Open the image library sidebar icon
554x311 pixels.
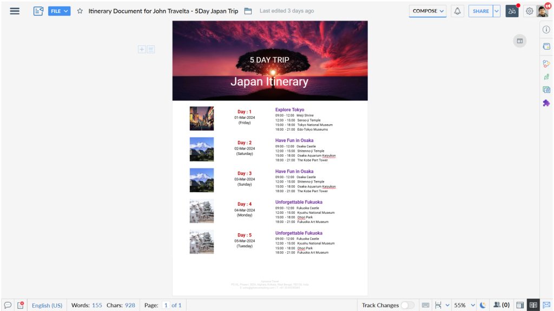click(546, 90)
